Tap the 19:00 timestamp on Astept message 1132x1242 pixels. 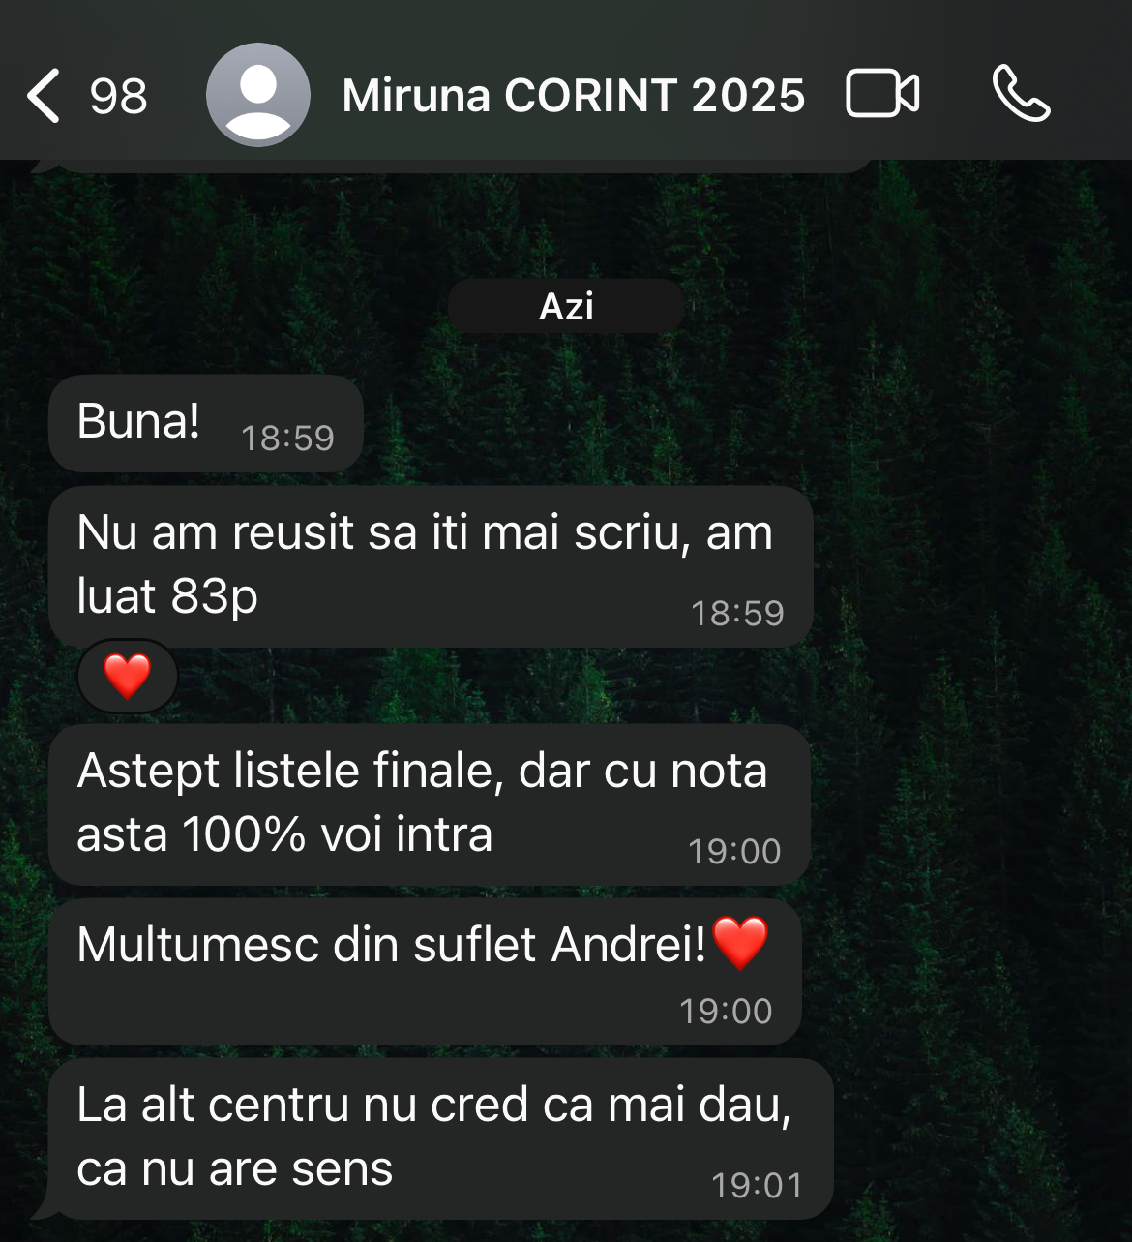click(734, 852)
